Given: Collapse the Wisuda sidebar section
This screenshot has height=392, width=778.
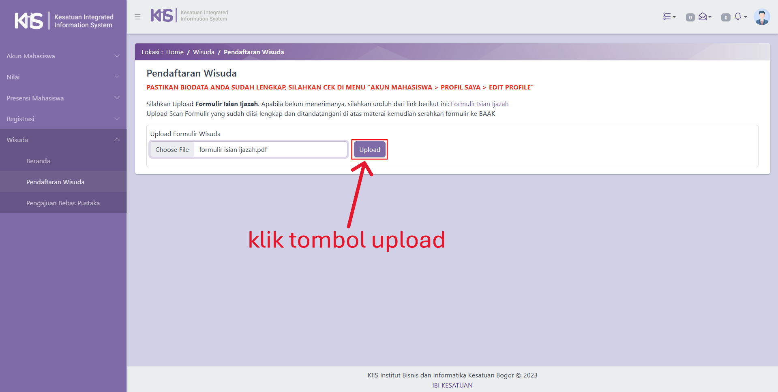Looking at the screenshot, I should click(x=63, y=140).
